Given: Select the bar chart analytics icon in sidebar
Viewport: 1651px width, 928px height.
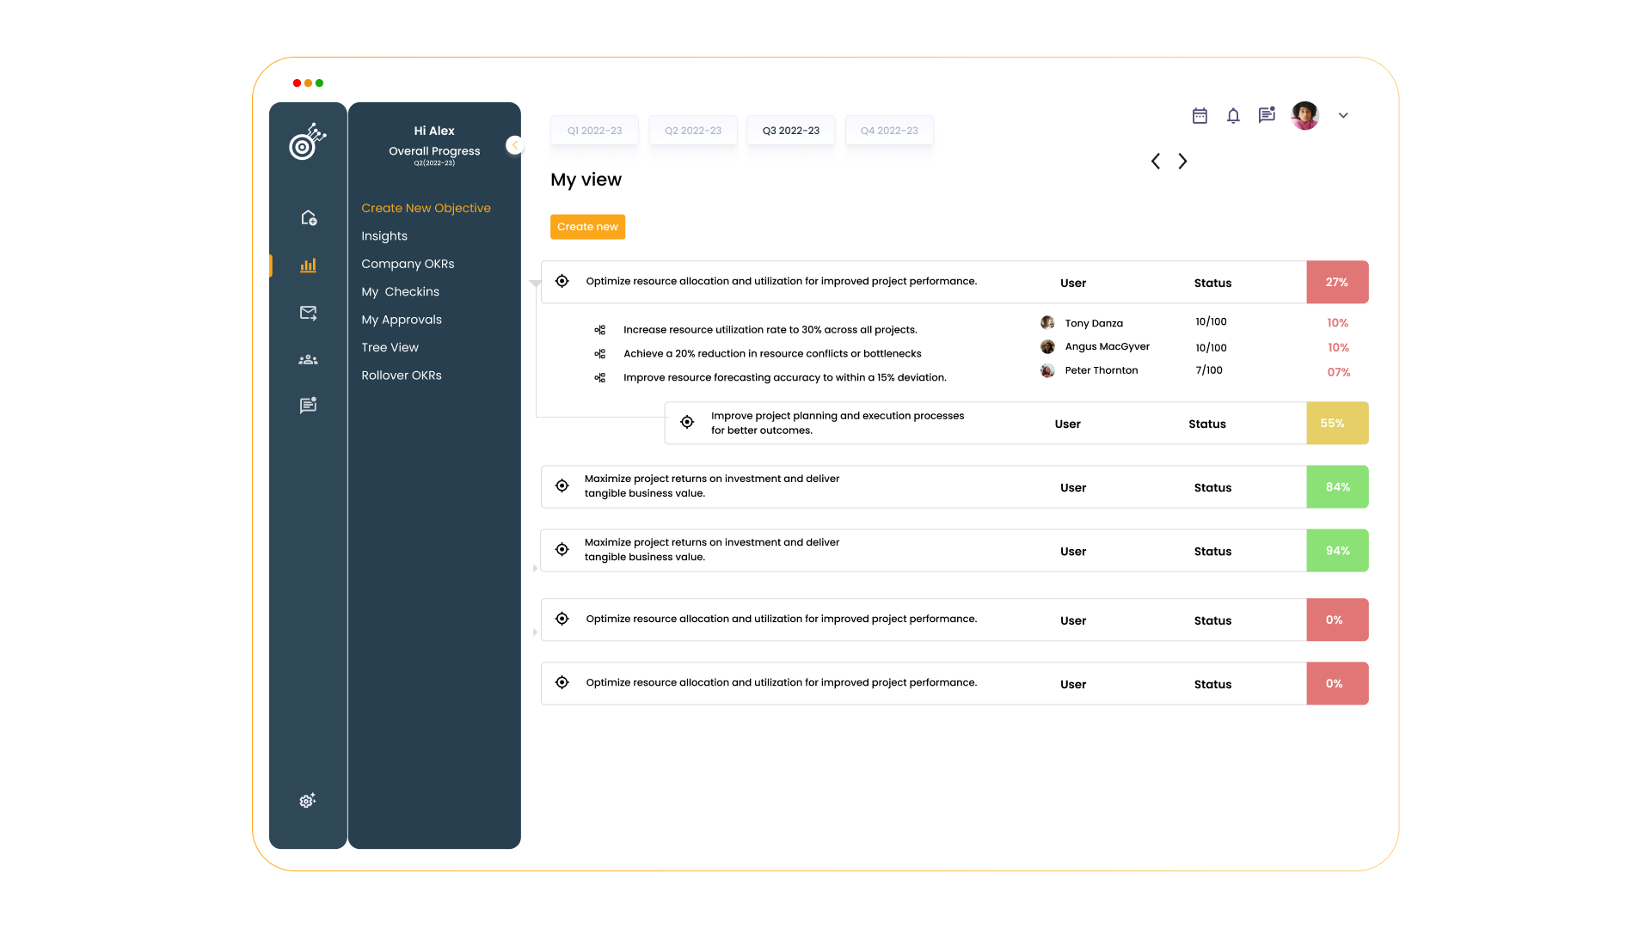Looking at the screenshot, I should coord(308,266).
